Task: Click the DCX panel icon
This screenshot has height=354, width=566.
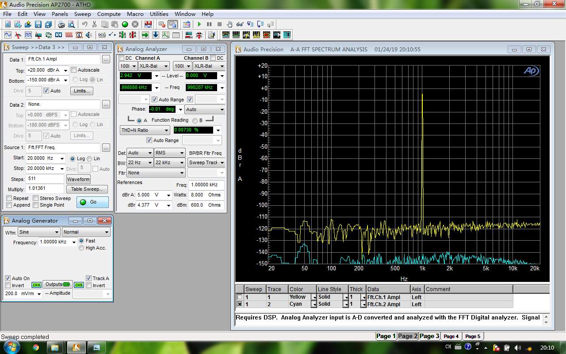Action: pyautogui.click(x=102, y=35)
